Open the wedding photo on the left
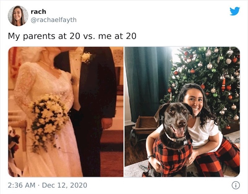The width and height of the screenshot is (248, 194). tap(66, 112)
